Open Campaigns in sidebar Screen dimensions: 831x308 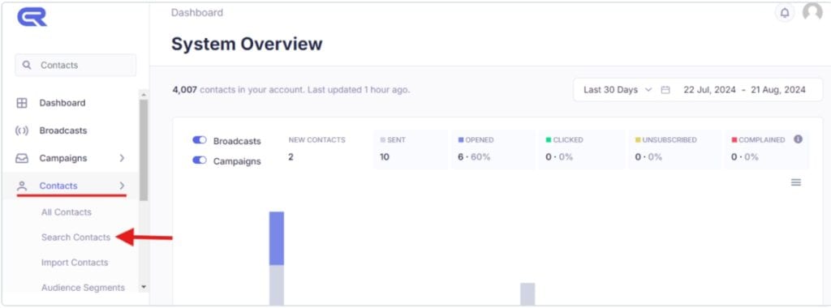(63, 158)
